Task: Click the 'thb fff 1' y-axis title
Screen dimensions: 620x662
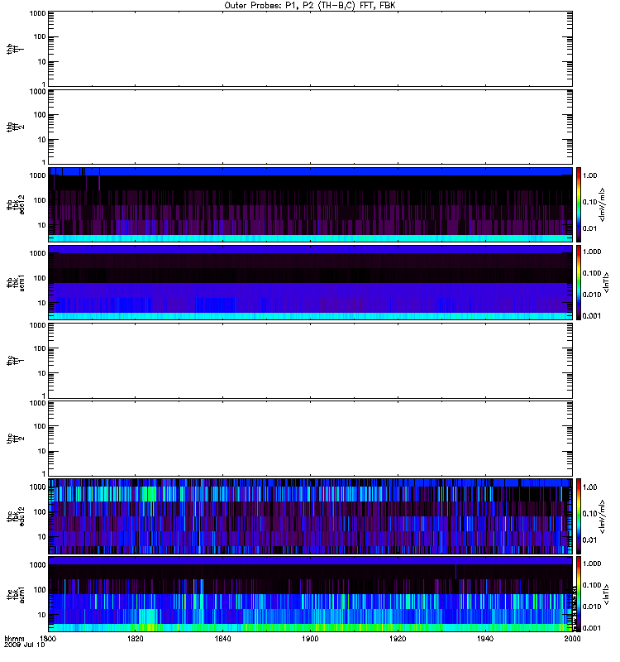Action: (x=16, y=49)
